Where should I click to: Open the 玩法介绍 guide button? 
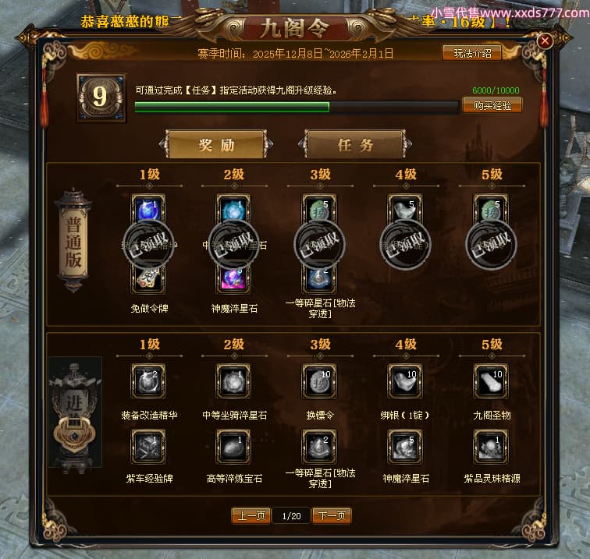click(x=472, y=53)
